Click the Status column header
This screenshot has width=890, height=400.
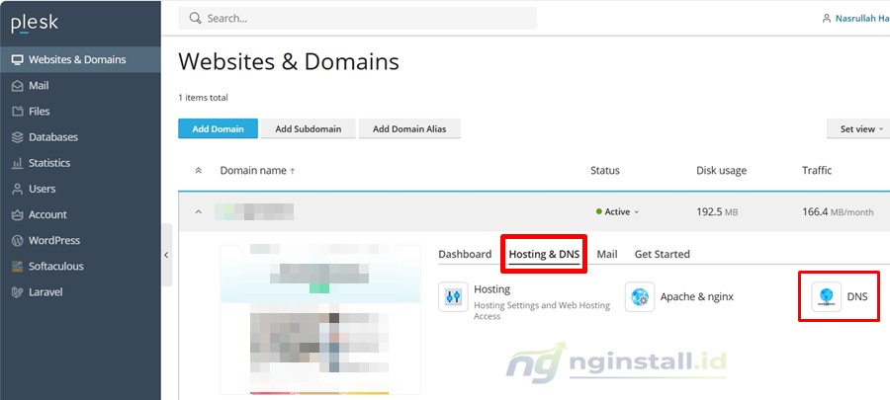coord(605,170)
